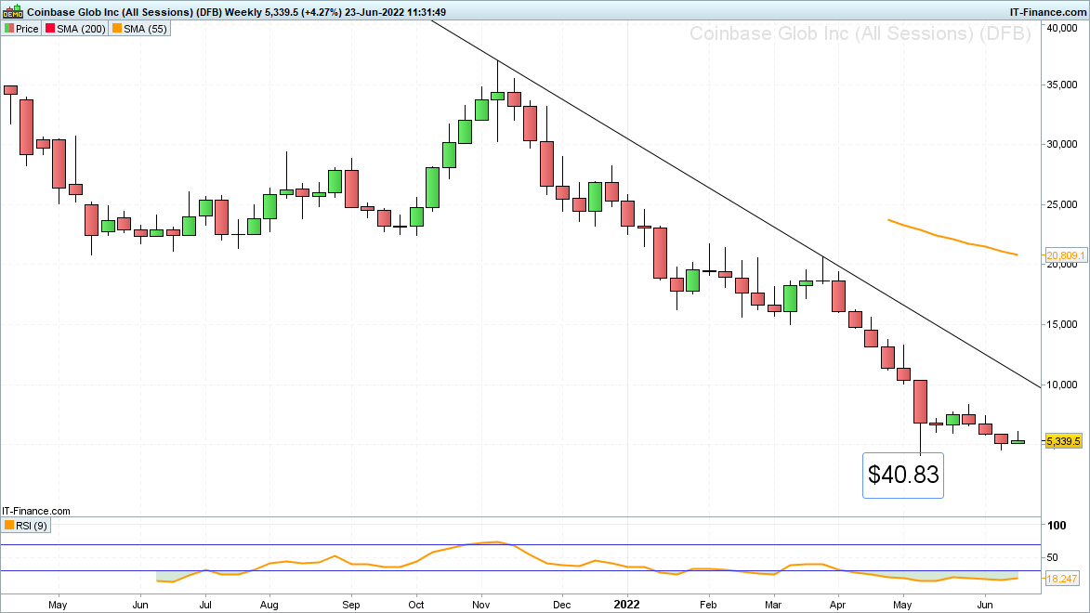Click the SMA value label 20,809.1

point(1065,255)
